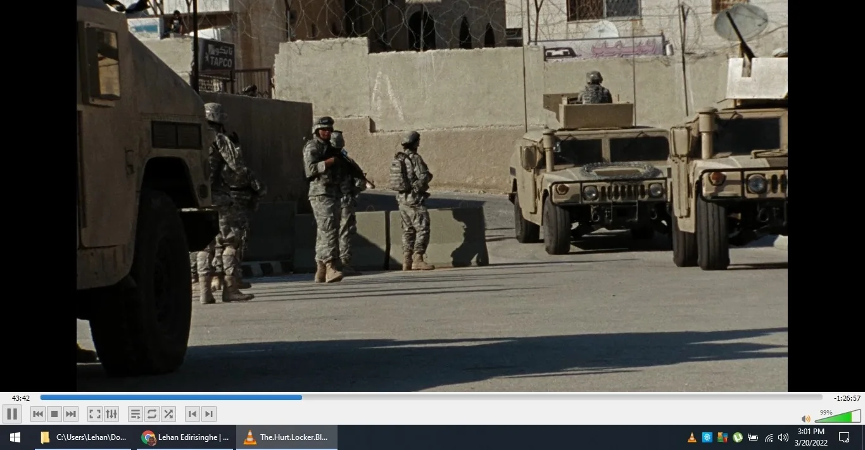Open the Windows Start menu
Screen dimensions: 865x450
(x=15, y=437)
